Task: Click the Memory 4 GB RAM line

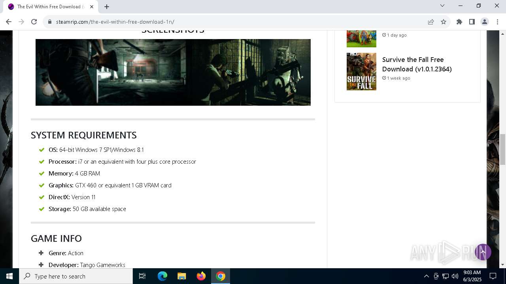Action: tap(74, 174)
